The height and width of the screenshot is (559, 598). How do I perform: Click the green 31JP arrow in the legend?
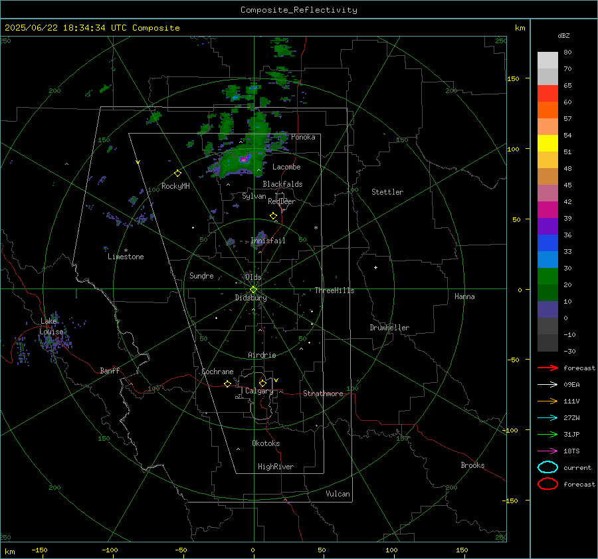[548, 434]
